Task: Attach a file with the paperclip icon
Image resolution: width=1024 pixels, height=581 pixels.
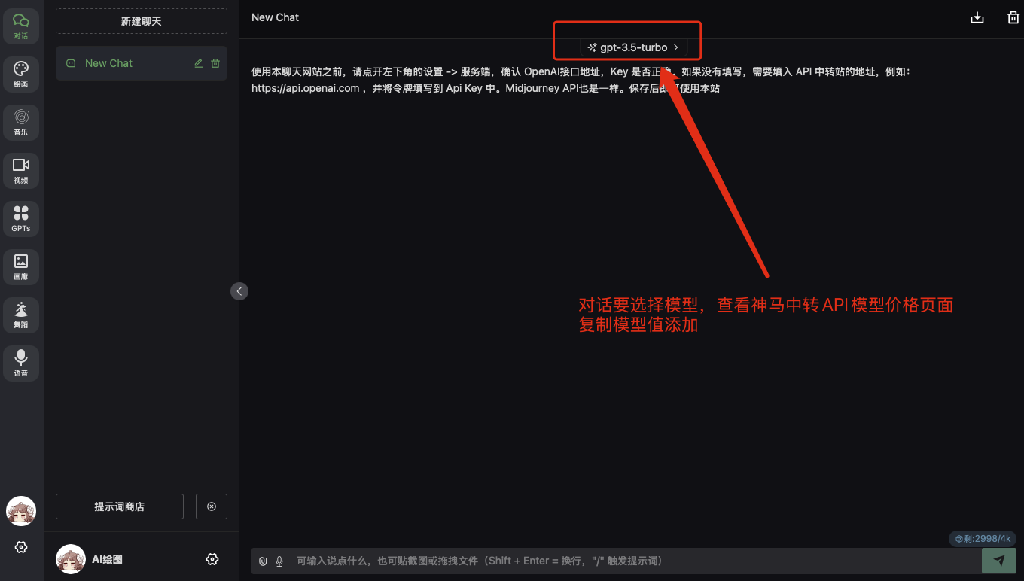Action: click(x=263, y=561)
